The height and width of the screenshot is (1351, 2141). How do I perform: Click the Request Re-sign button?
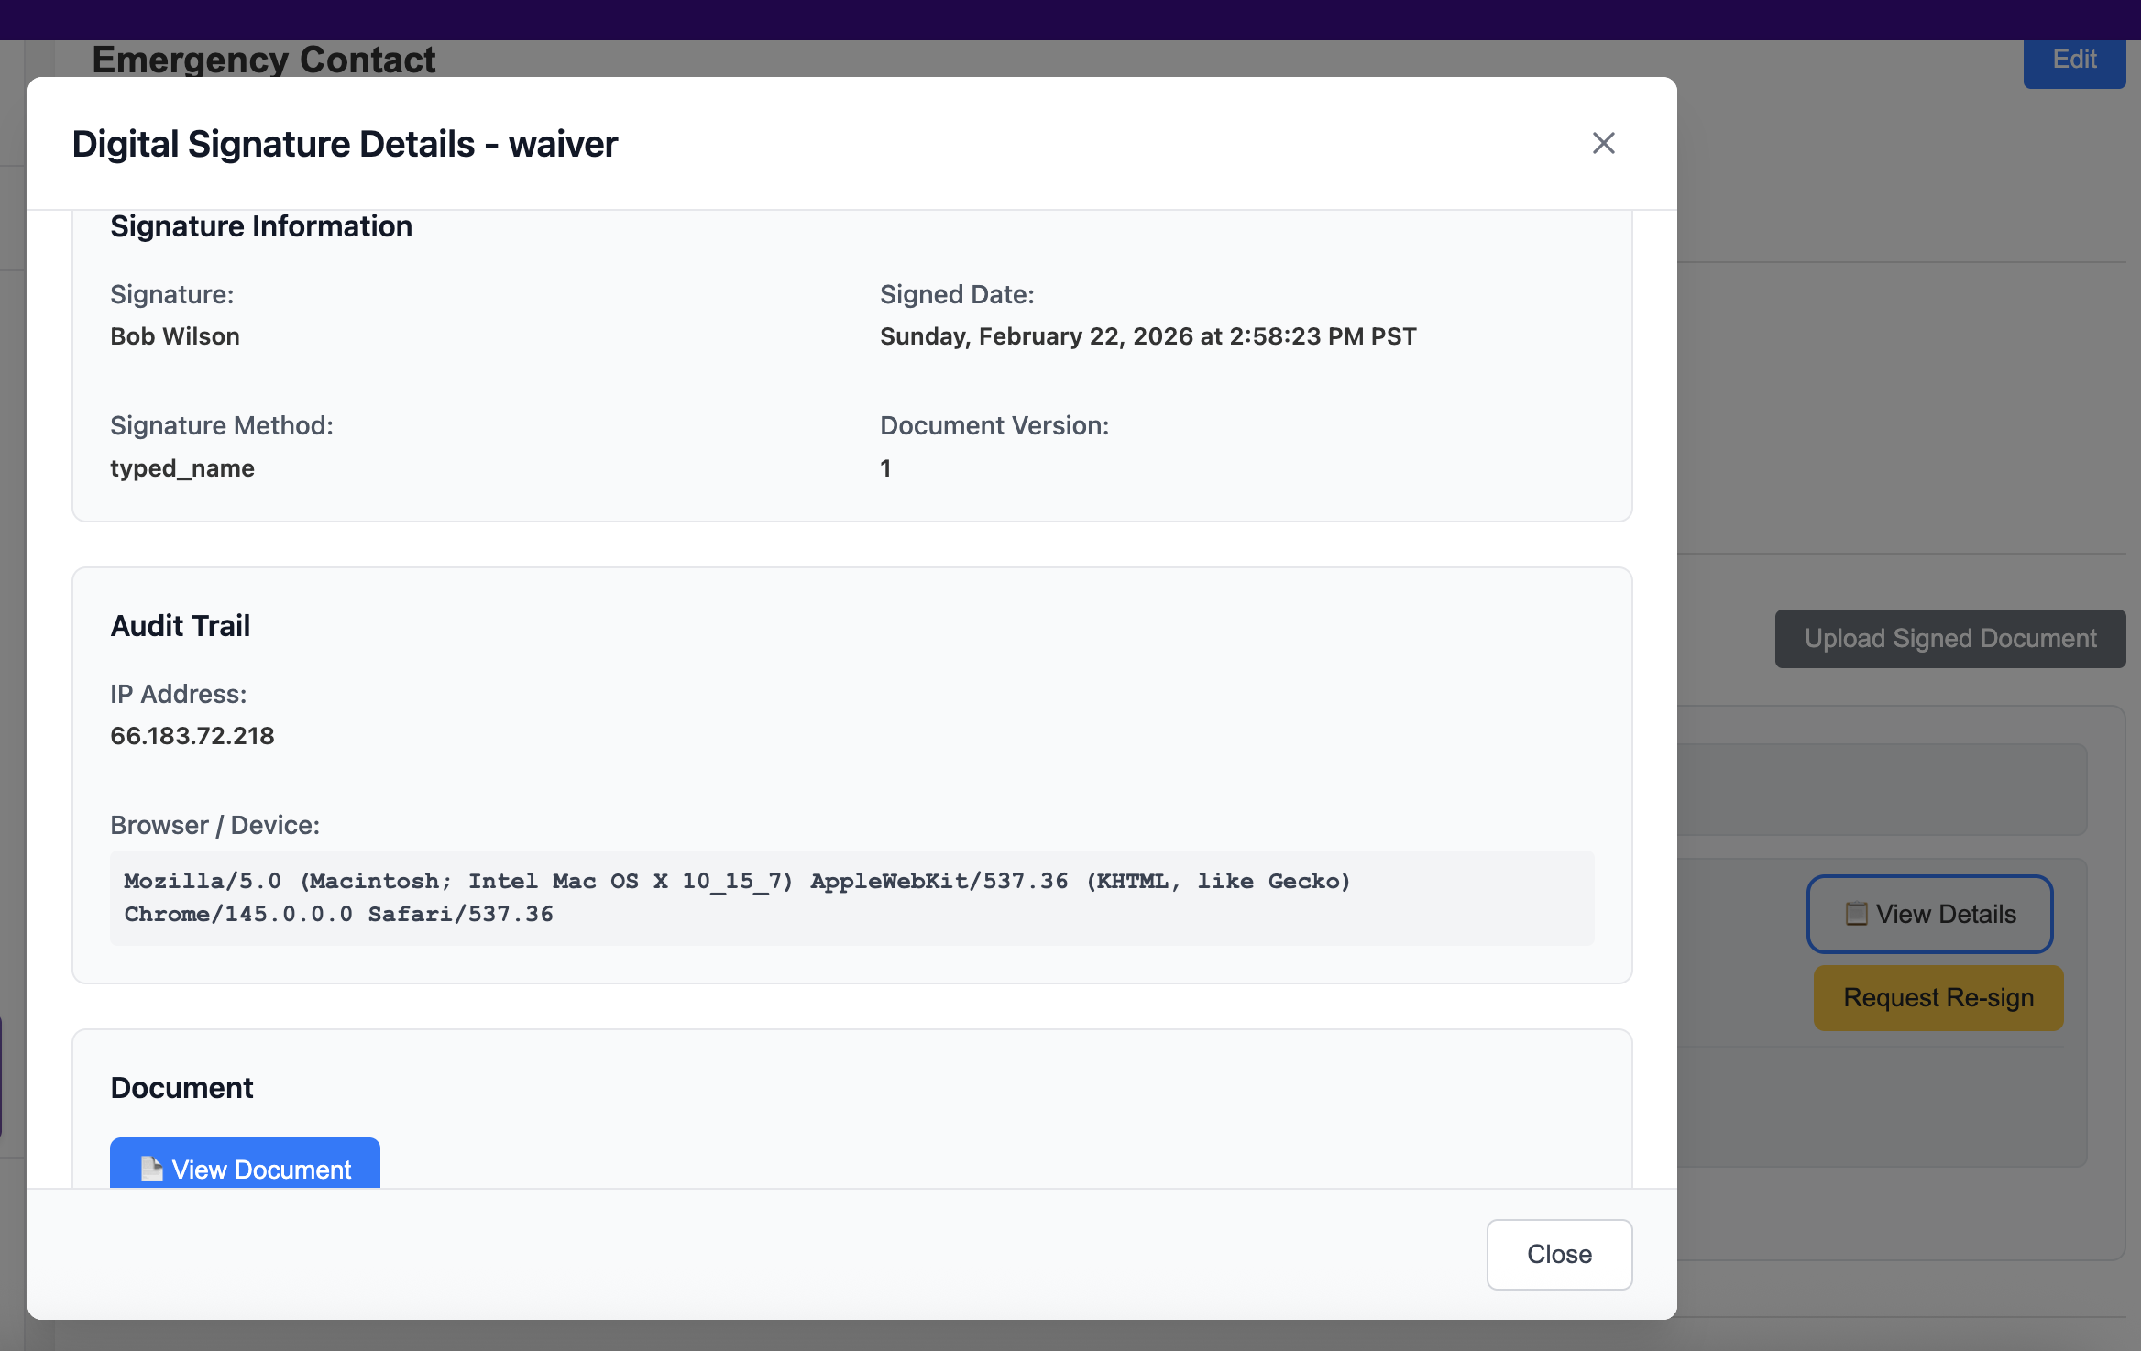[x=1938, y=997]
